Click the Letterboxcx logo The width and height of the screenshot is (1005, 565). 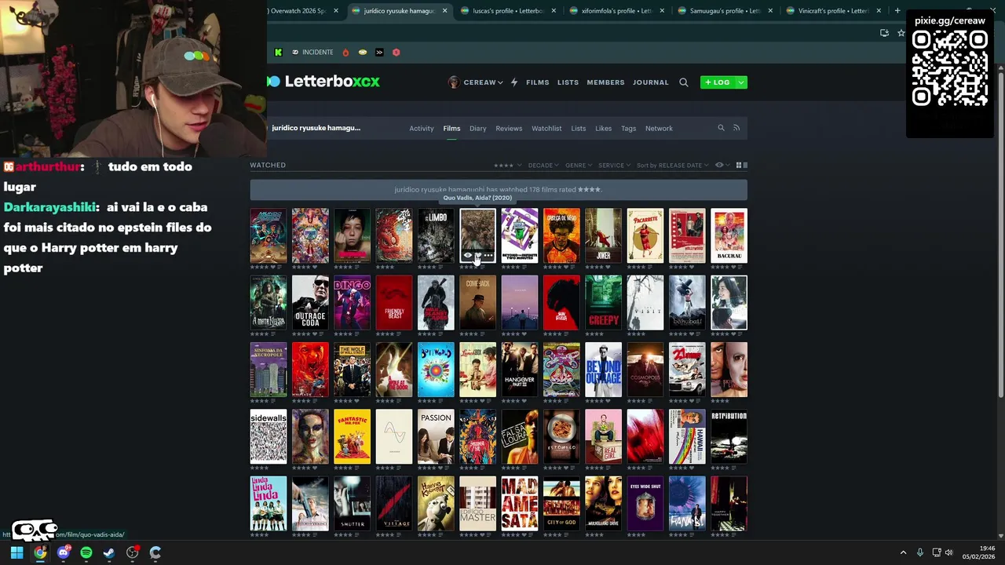[x=323, y=81]
